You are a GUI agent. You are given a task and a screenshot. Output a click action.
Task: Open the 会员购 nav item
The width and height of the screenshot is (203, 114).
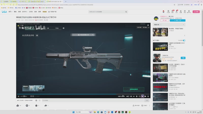click(31, 12)
